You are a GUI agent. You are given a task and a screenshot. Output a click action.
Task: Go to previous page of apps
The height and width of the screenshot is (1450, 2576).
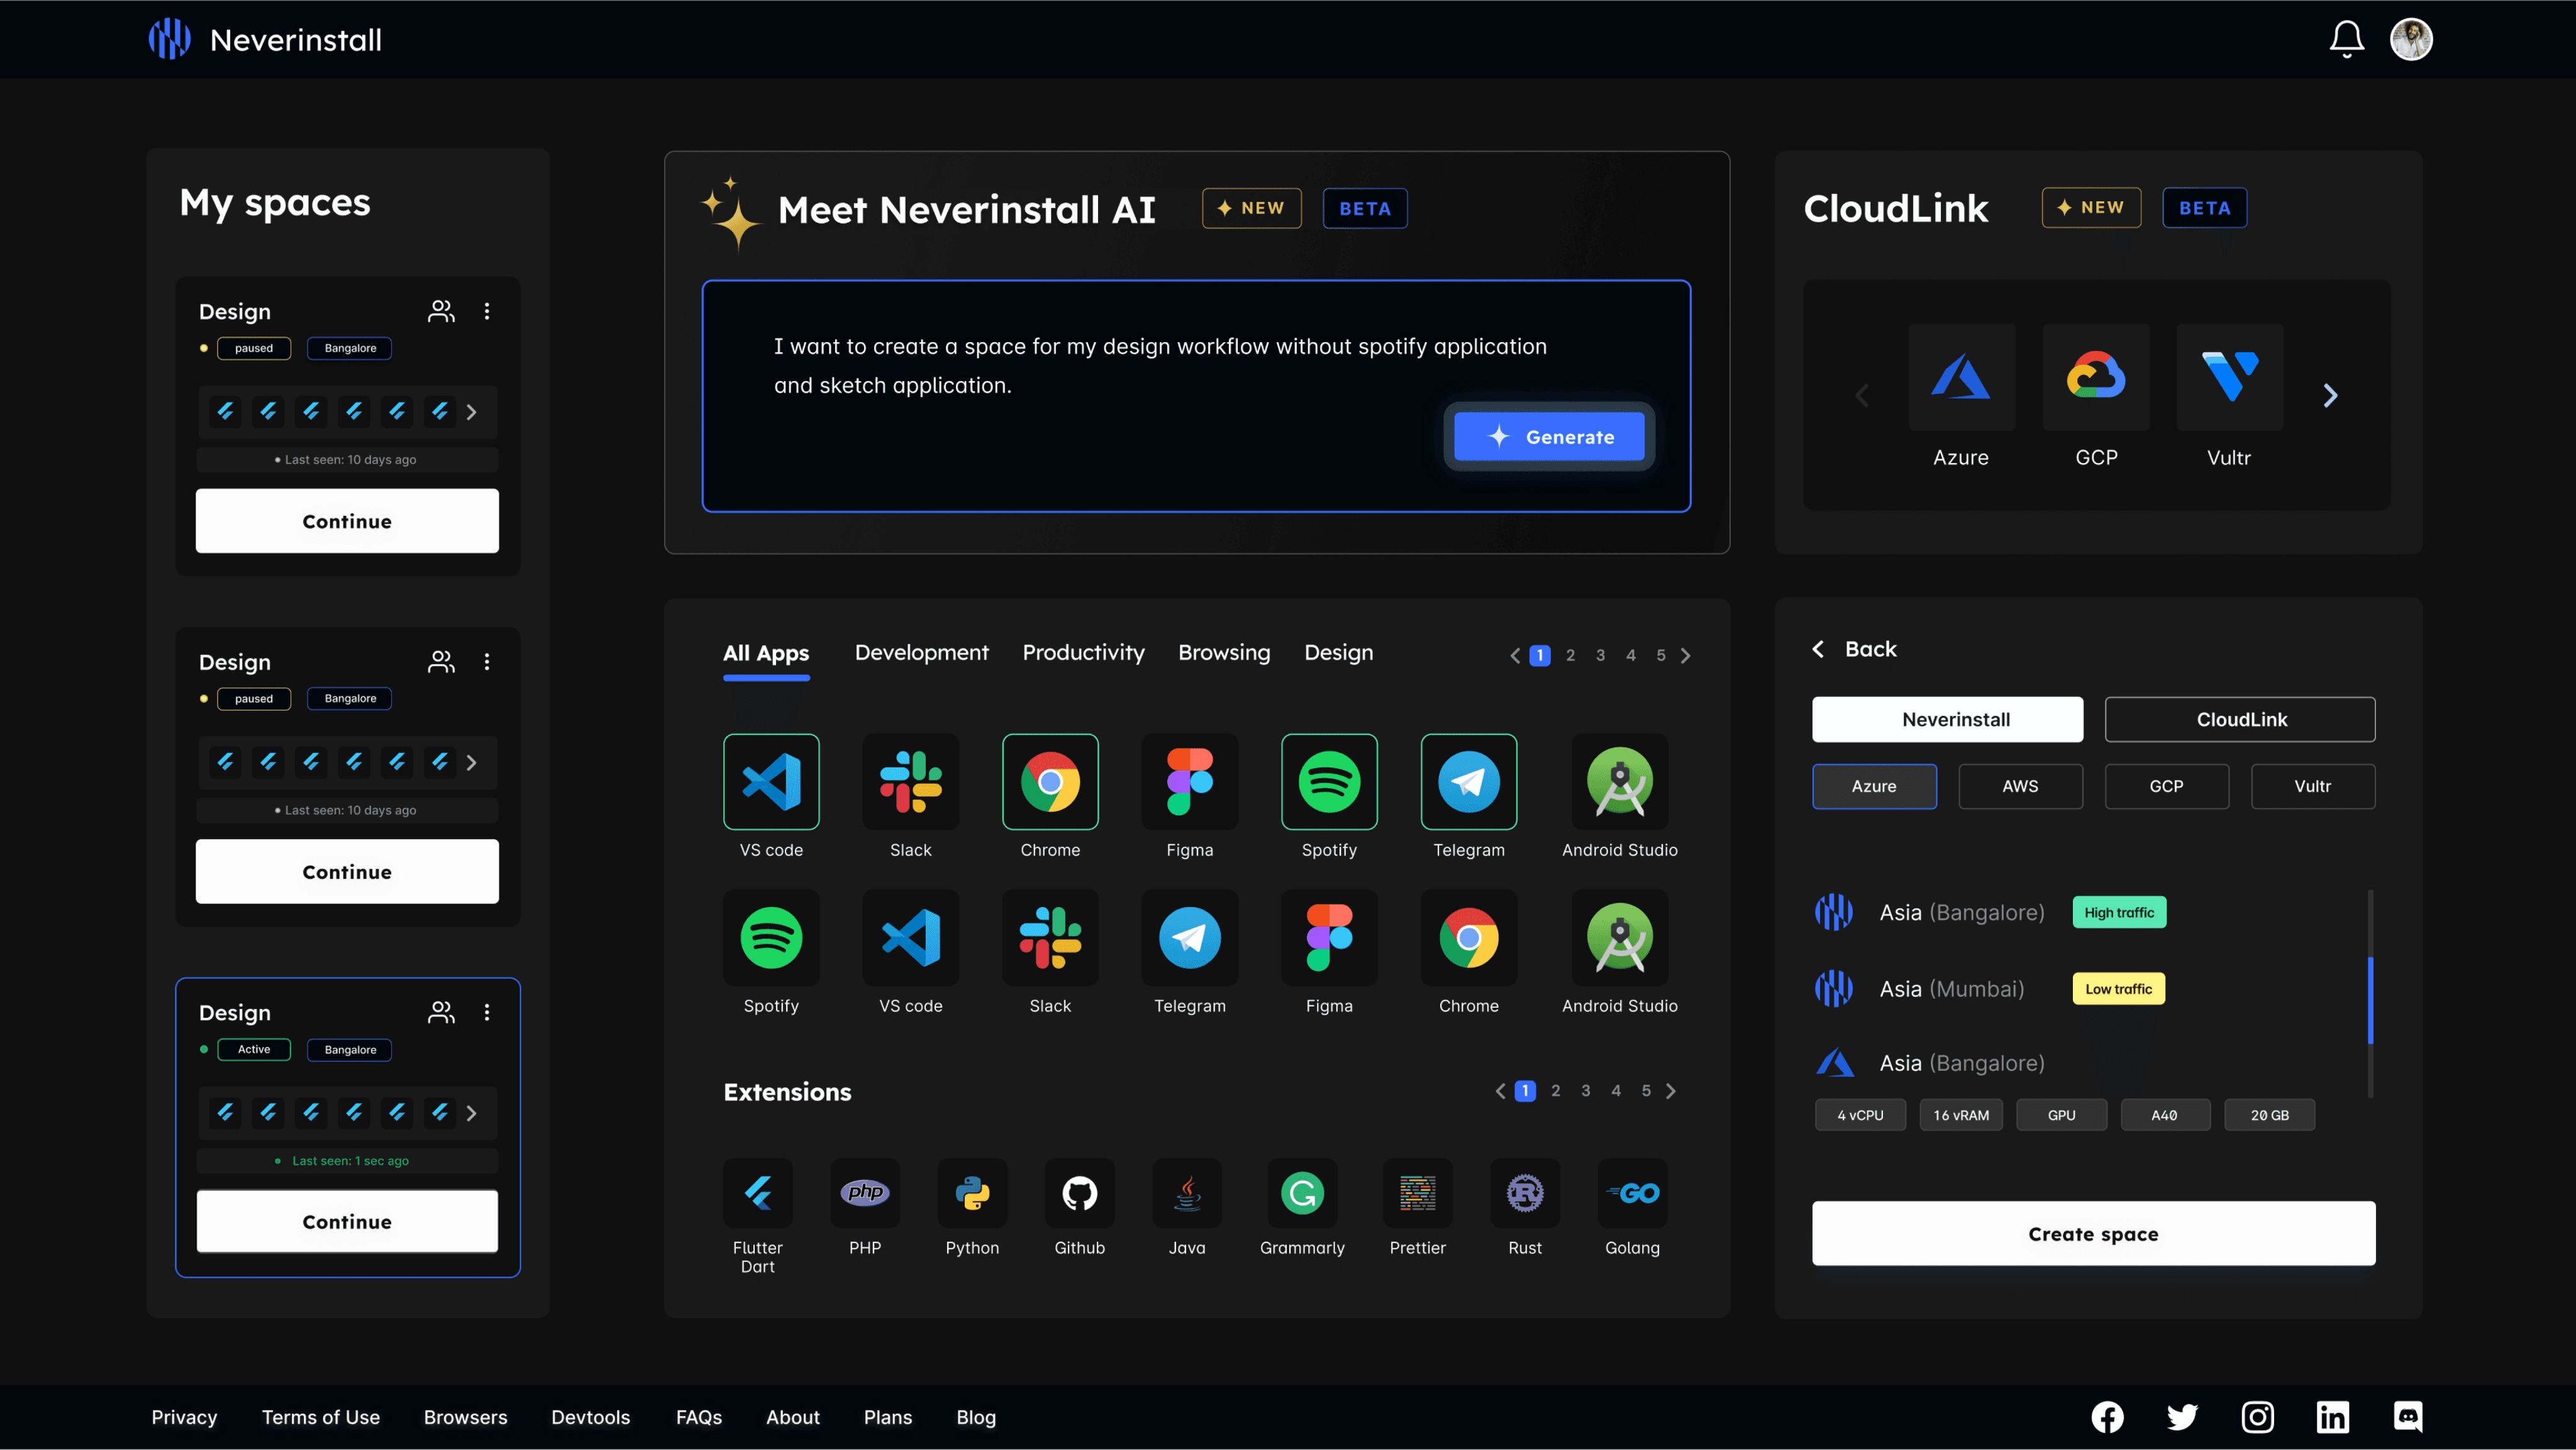tap(1515, 656)
